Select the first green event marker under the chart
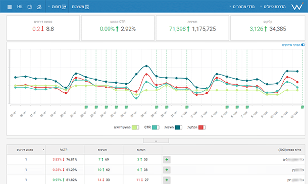Viewport: 308px width, 184px height. (x=86, y=107)
